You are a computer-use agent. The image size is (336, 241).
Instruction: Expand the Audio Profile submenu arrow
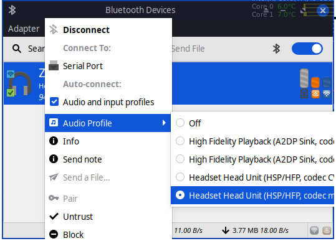click(164, 123)
